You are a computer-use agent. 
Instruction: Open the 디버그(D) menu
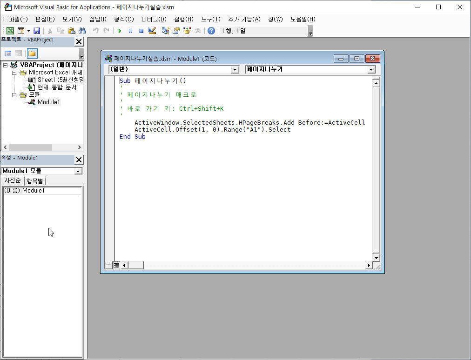point(154,19)
